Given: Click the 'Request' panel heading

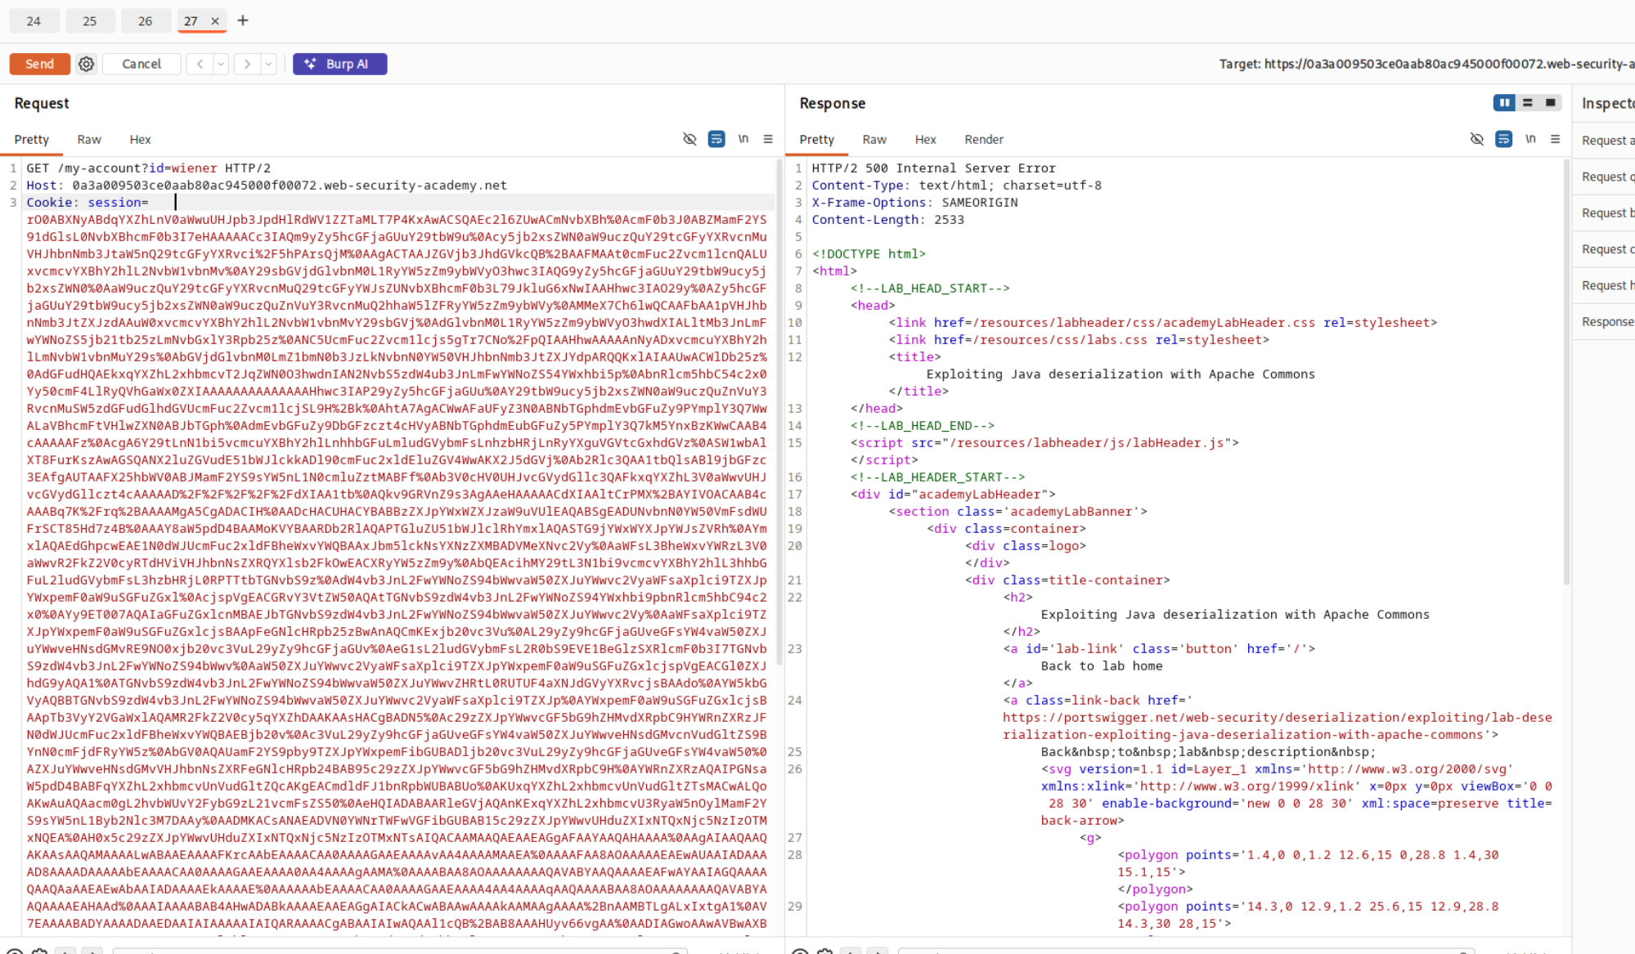Looking at the screenshot, I should [x=42, y=103].
